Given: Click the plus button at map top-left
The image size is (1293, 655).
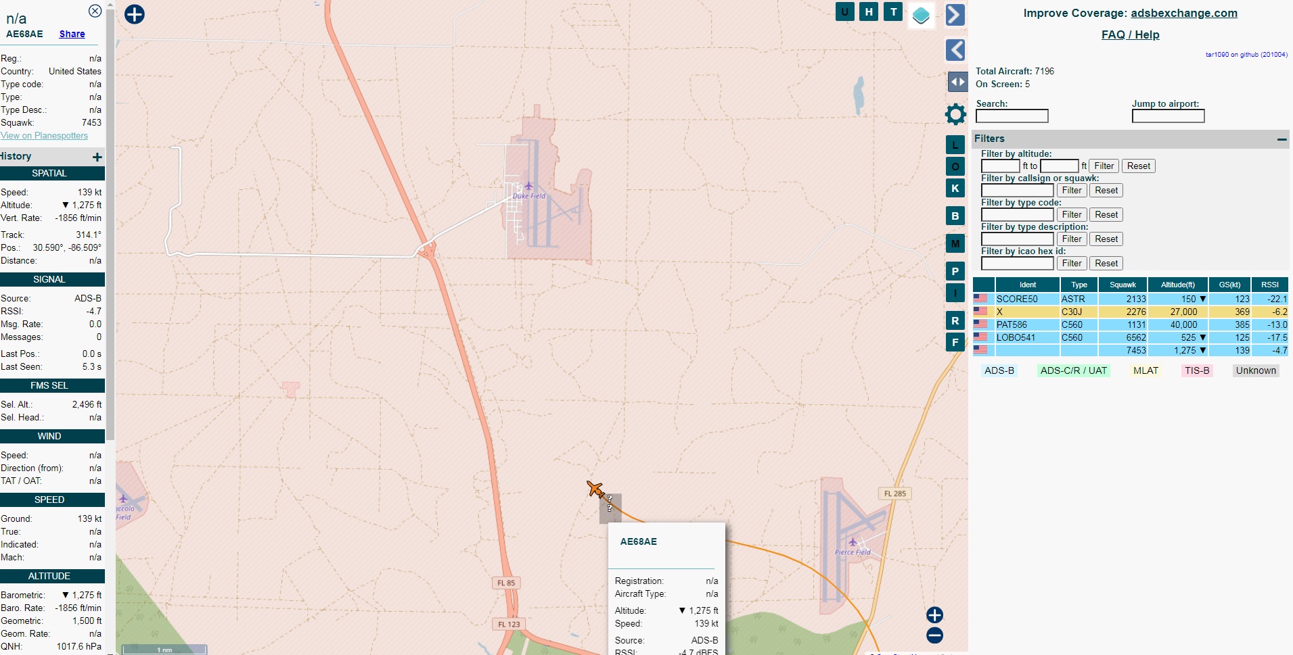Looking at the screenshot, I should 135,14.
